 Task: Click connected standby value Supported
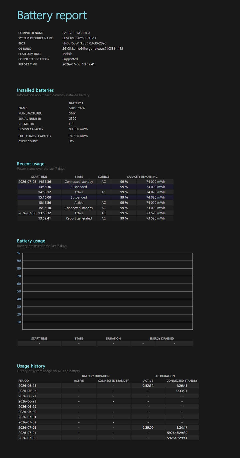(70, 59)
